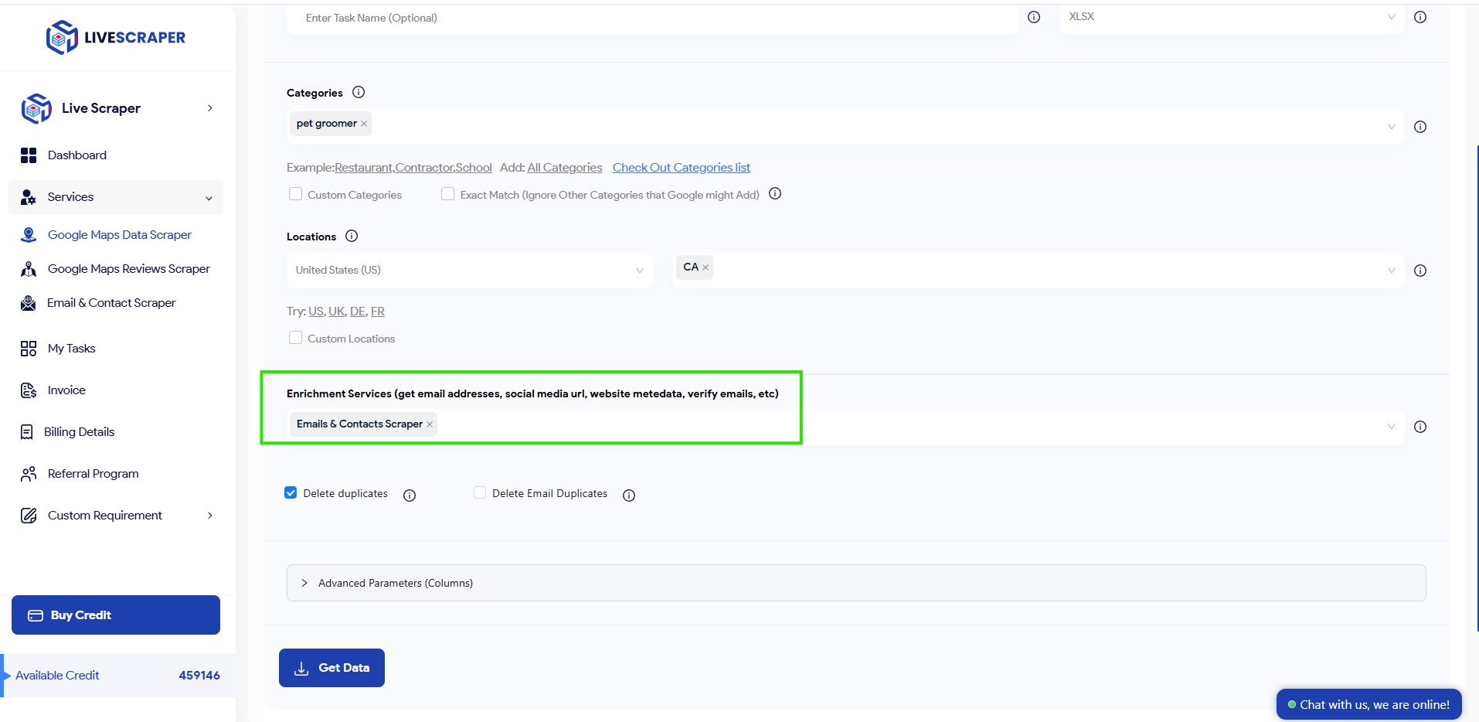The image size is (1479, 722).
Task: Click the Dashboard grid icon
Action: (x=29, y=155)
